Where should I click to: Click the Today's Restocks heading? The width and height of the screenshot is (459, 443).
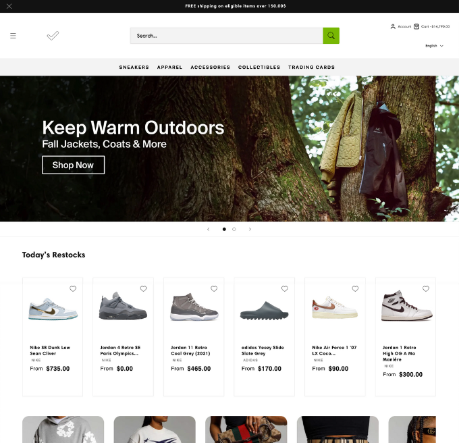(53, 255)
